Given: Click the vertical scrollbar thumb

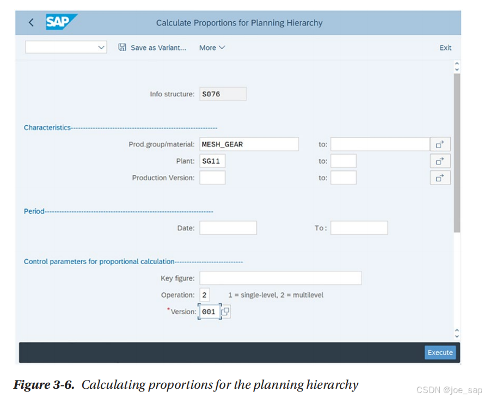Looking at the screenshot, I should point(457,153).
